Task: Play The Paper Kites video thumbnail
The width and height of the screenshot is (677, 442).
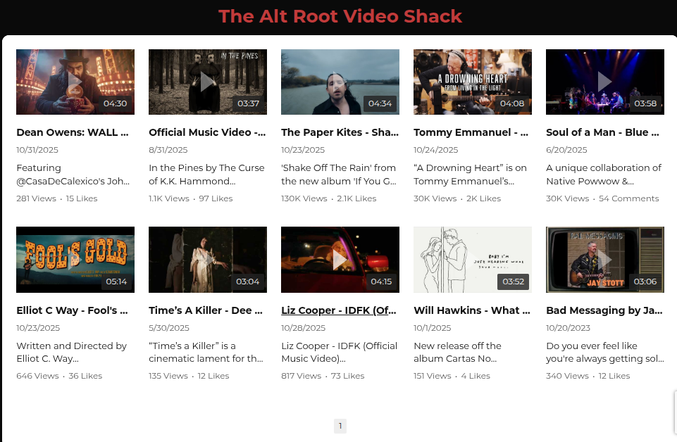Action: click(340, 82)
